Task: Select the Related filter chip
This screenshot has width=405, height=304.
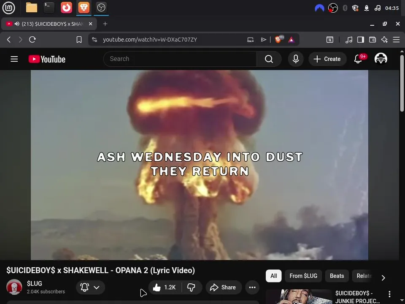Action: click(x=363, y=276)
